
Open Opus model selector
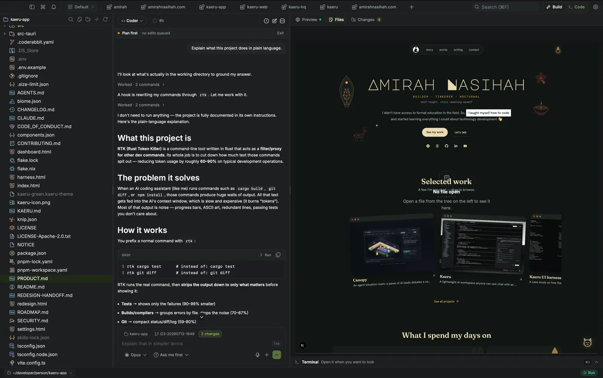coord(136,355)
